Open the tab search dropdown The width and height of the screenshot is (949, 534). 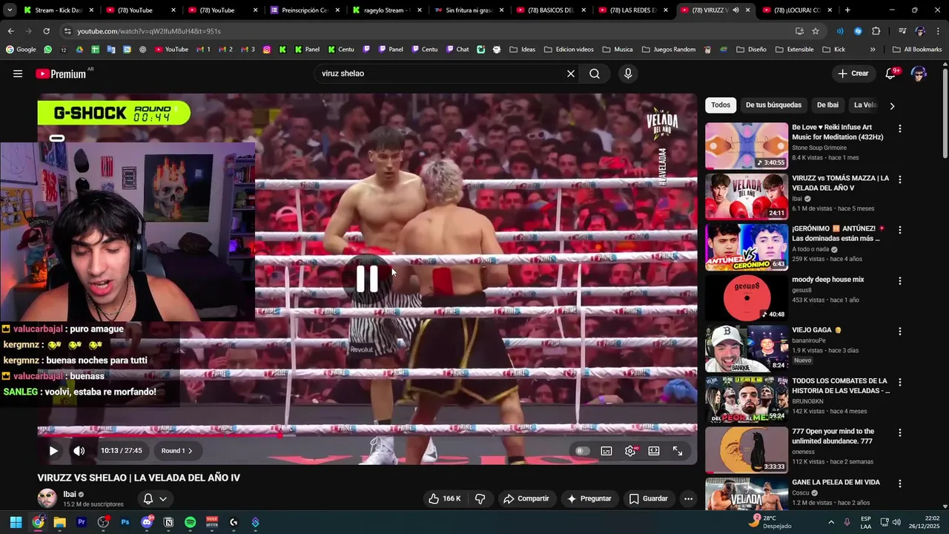pos(10,10)
